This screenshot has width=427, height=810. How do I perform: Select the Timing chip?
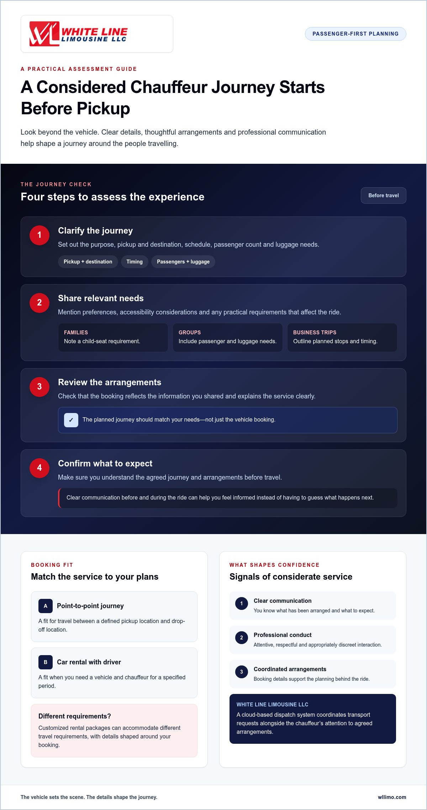[135, 262]
